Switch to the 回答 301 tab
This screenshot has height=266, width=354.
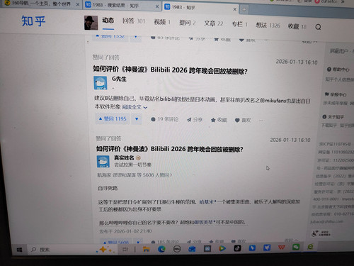pos(134,21)
